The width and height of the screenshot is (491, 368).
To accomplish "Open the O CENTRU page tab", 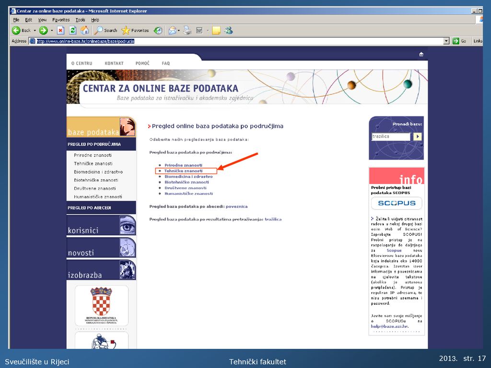I will (82, 63).
